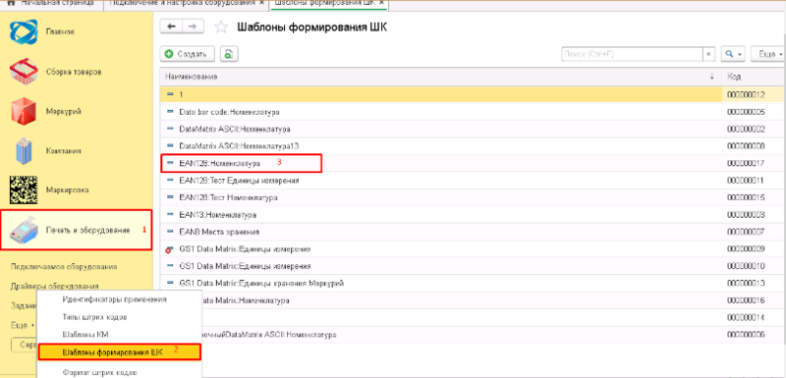Click code cell 000000017
This screenshot has width=786, height=378.
tap(746, 163)
